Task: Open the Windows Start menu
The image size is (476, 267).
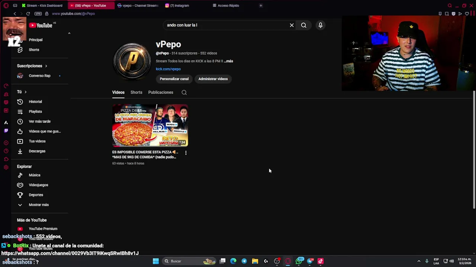Action: [156, 261]
